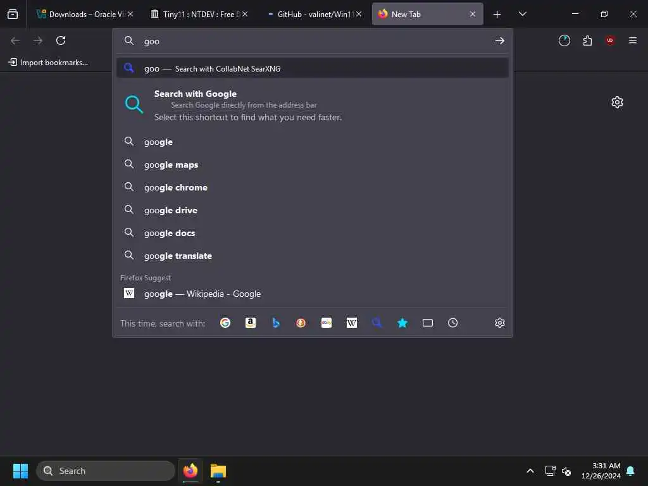The height and width of the screenshot is (486, 648).
Task: Open File Explorer from taskbar
Action: point(218,471)
